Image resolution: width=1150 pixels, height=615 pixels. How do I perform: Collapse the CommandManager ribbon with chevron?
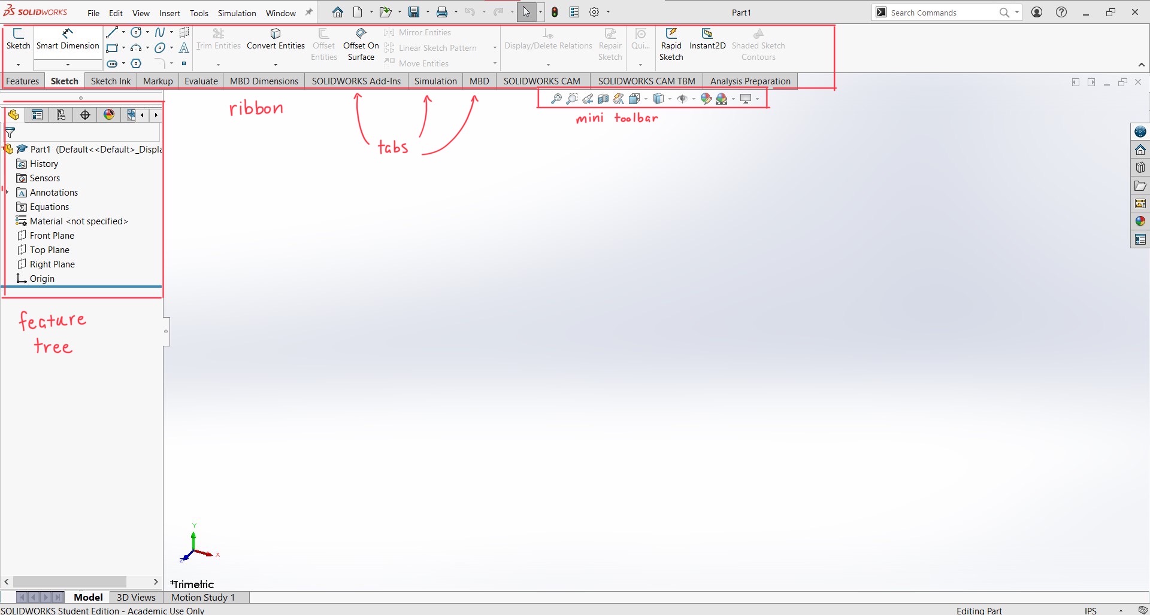1141,65
